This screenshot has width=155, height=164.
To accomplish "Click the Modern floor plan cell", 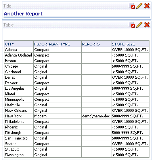I will [x=57, y=116].
